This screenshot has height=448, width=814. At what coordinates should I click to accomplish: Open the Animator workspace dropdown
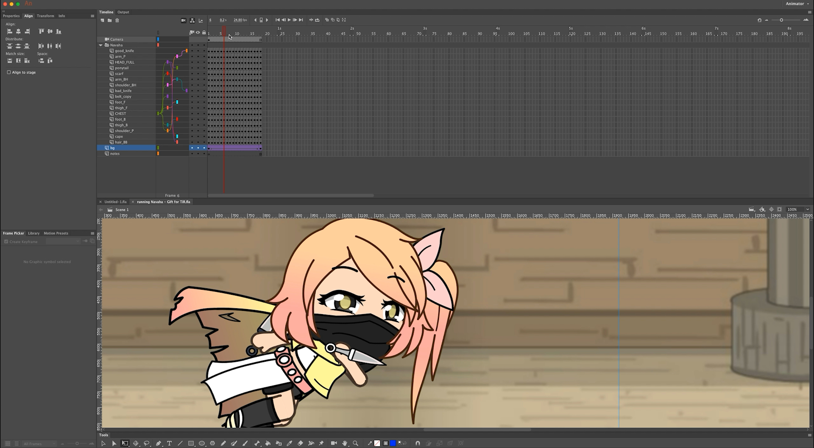point(797,4)
